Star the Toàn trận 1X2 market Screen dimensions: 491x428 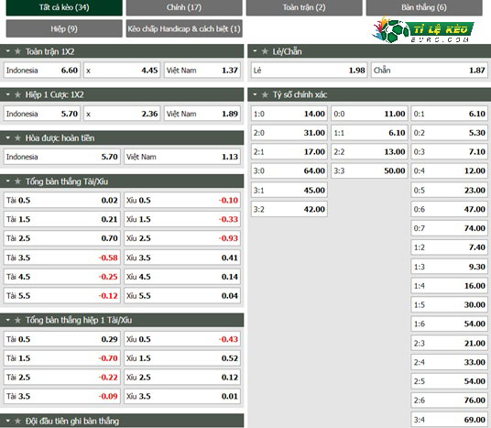coord(17,51)
